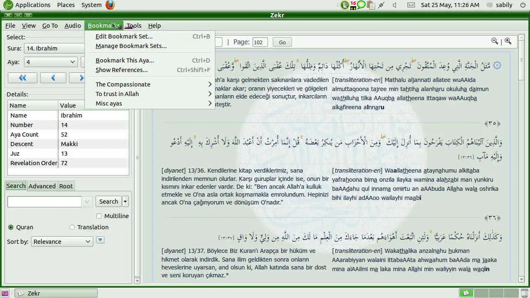Screen dimensions: 530x298
Task: Choose Show References entry
Action: point(150,70)
